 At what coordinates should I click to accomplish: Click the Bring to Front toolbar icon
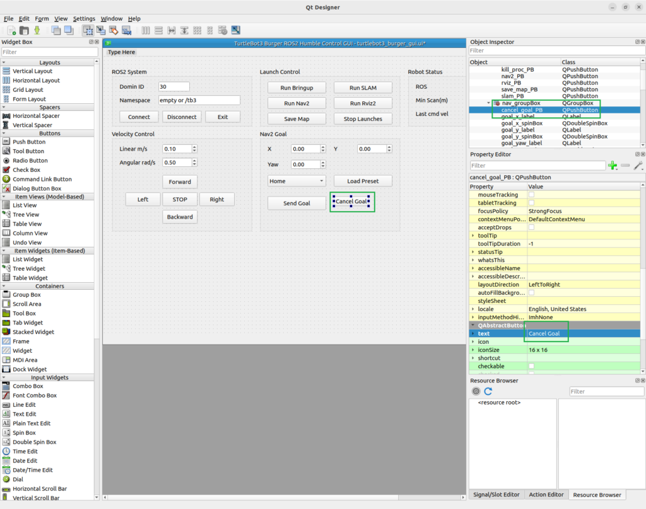click(x=69, y=30)
